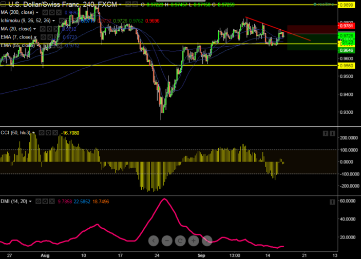The image size is (361, 259).
Task: Click the 0.9500 price scale label
Action: tap(347, 76)
